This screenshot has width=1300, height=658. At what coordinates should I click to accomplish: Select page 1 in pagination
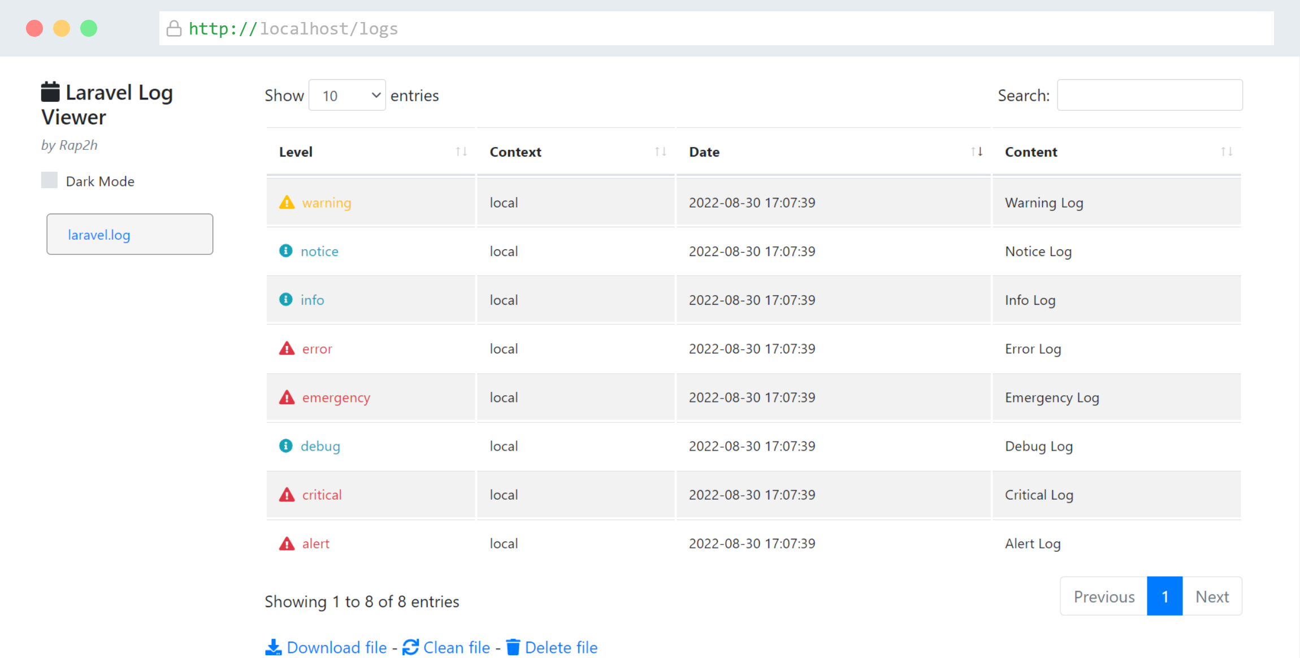pyautogui.click(x=1164, y=596)
